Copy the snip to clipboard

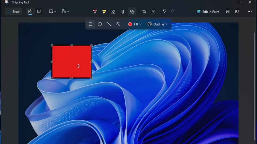tap(237, 11)
